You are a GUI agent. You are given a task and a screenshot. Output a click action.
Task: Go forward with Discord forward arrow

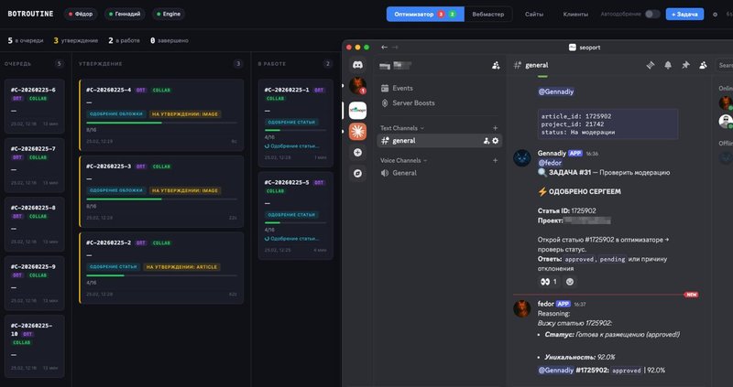pyautogui.click(x=395, y=48)
